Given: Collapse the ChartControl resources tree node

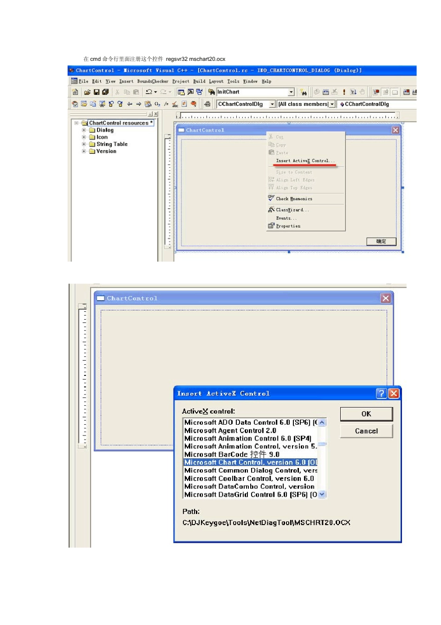Looking at the screenshot, I should [x=77, y=123].
